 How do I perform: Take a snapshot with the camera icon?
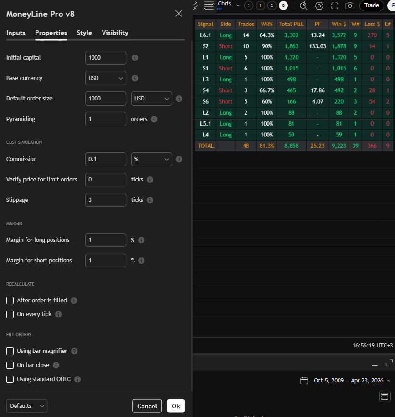pyautogui.click(x=350, y=5)
